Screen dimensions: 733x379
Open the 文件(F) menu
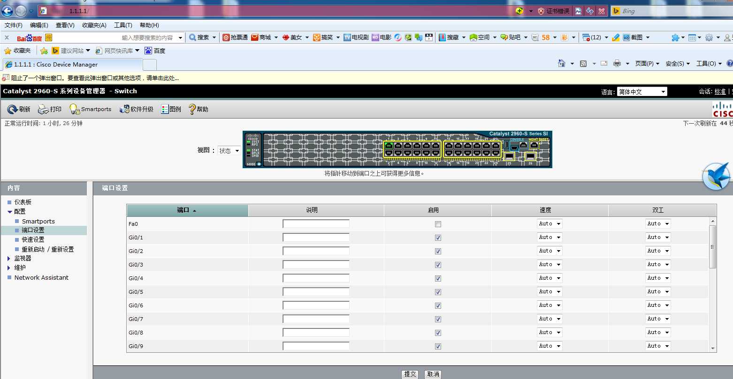[x=14, y=25]
